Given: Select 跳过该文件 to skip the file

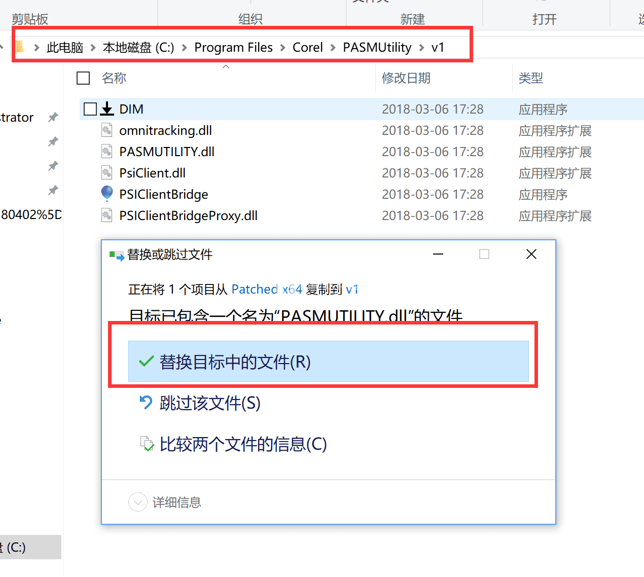Looking at the screenshot, I should coord(209,403).
